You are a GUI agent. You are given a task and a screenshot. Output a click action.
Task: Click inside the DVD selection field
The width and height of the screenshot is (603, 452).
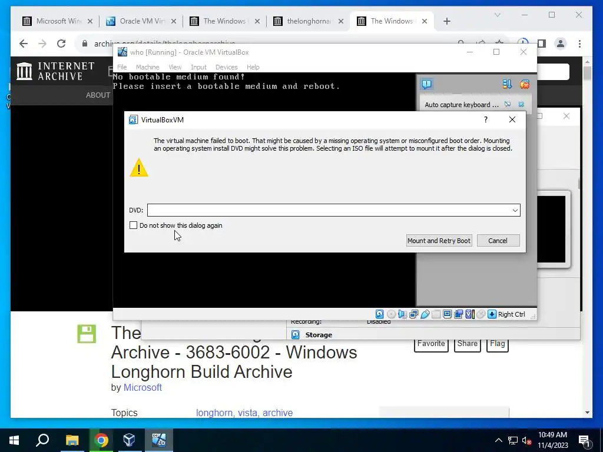pyautogui.click(x=333, y=210)
